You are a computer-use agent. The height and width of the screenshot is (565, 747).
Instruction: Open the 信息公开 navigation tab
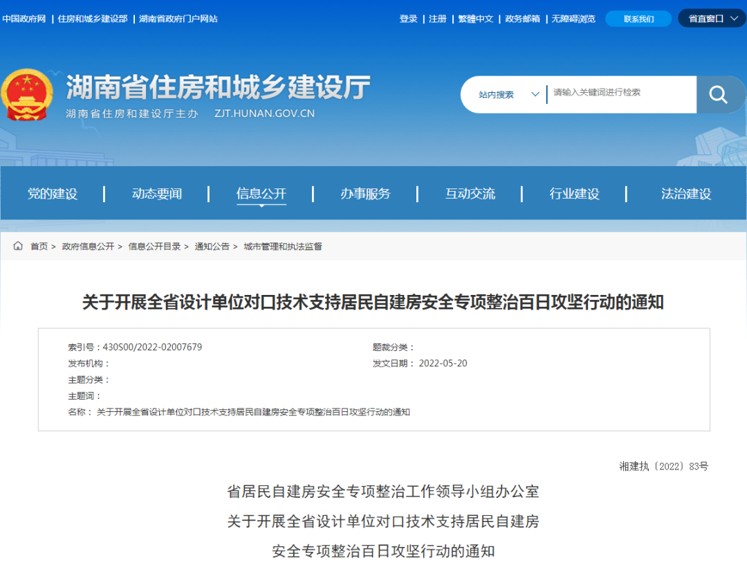point(261,194)
